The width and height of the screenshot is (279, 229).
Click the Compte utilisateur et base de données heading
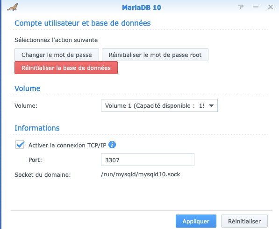[83, 23]
